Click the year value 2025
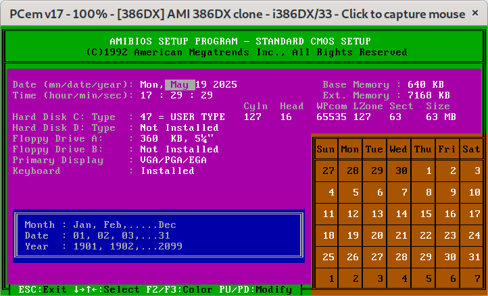This screenshot has width=488, height=296. point(225,84)
